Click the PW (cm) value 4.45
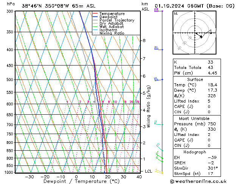Image resolution: width=238 pixels, height=184 pixels. (x=212, y=73)
